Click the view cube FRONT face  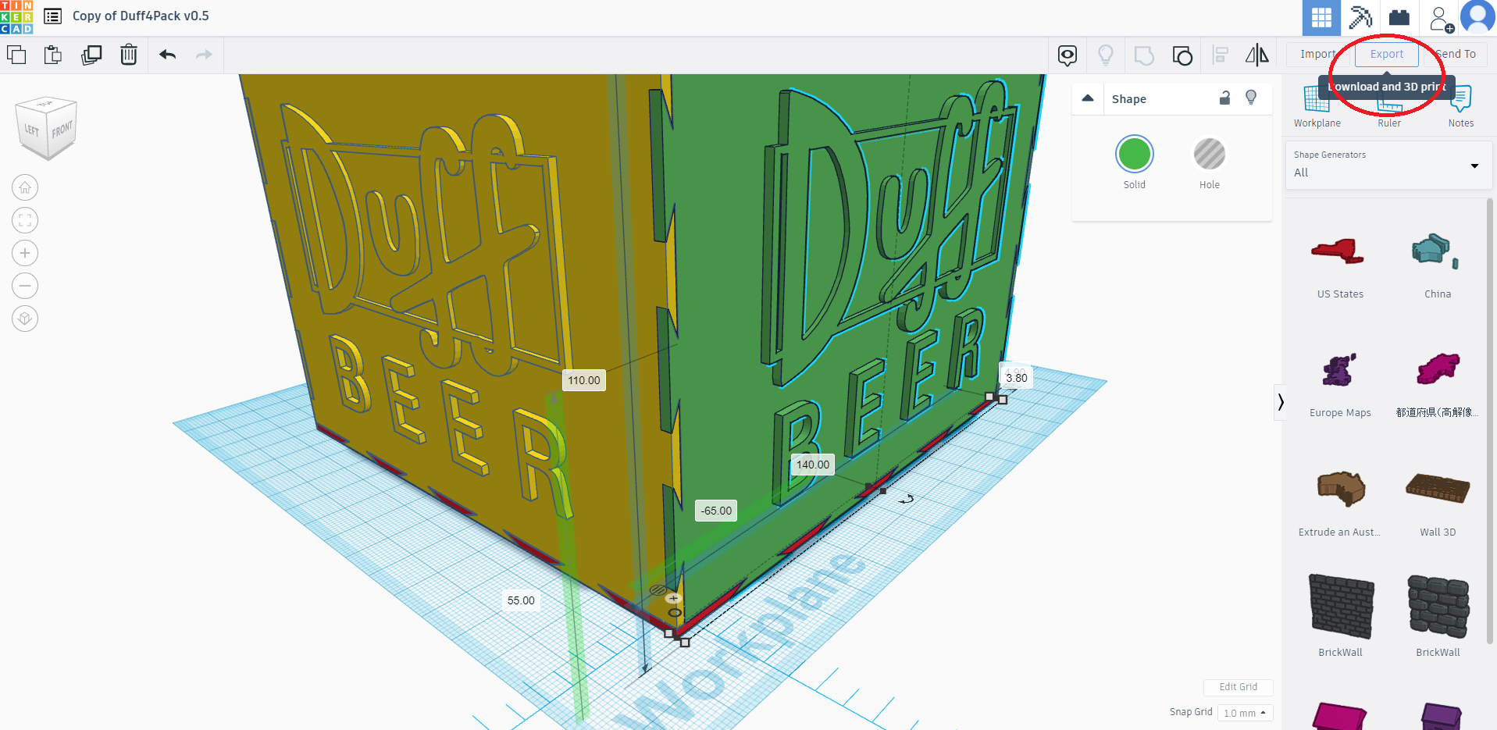[x=62, y=130]
